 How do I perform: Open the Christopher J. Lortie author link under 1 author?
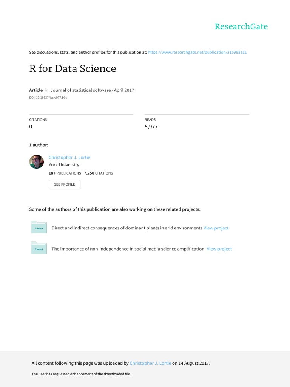69,157
